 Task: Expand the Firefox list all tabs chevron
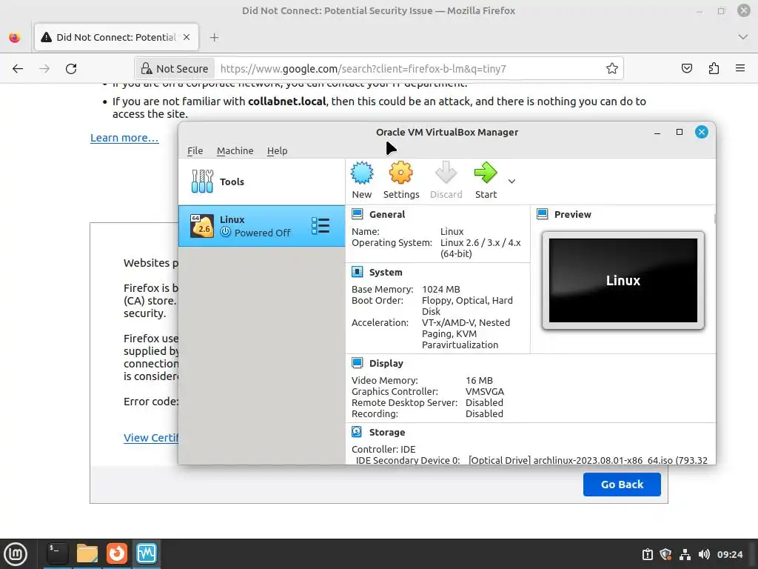(x=743, y=37)
